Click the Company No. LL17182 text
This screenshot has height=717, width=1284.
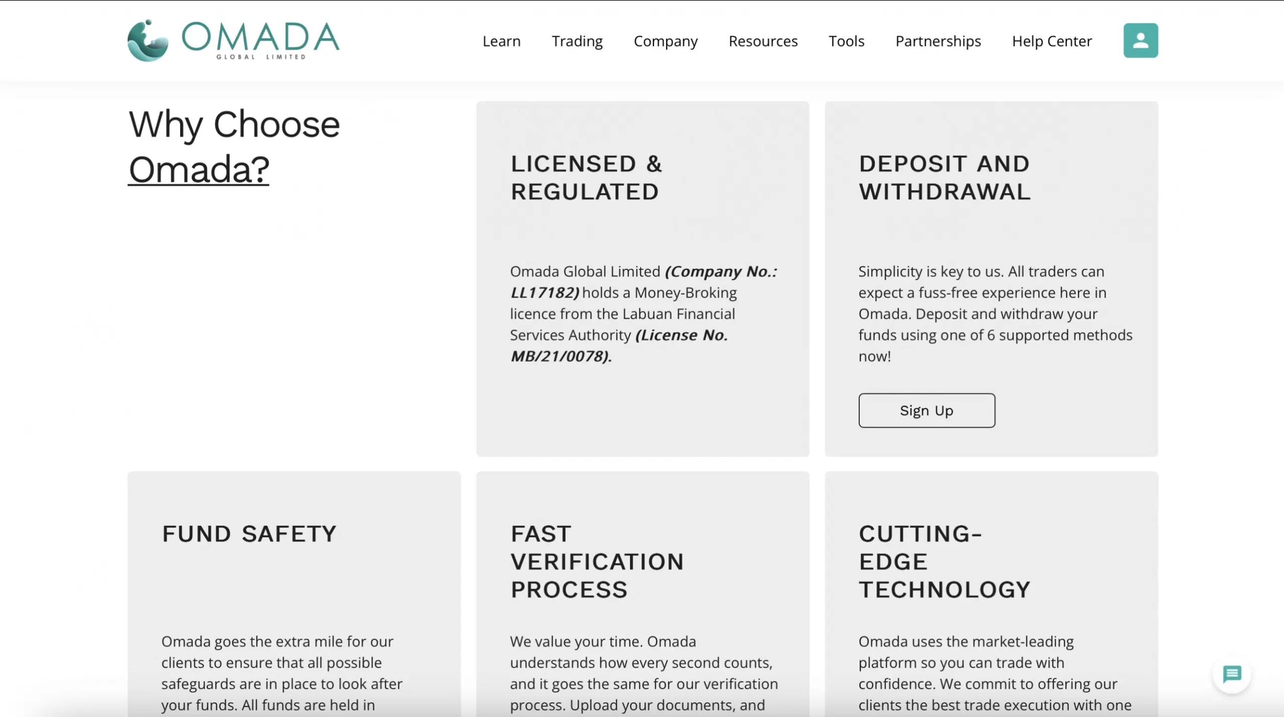pos(644,282)
